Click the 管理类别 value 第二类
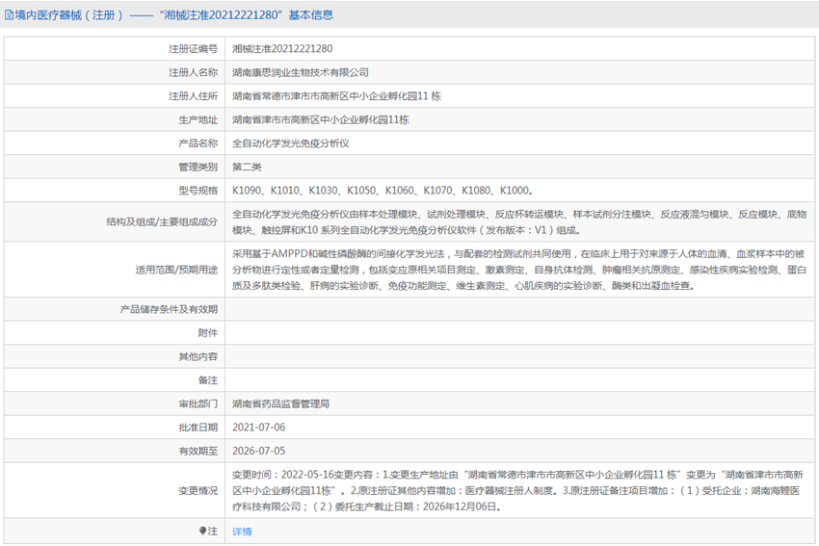The width and height of the screenshot is (819, 546). coord(248,168)
